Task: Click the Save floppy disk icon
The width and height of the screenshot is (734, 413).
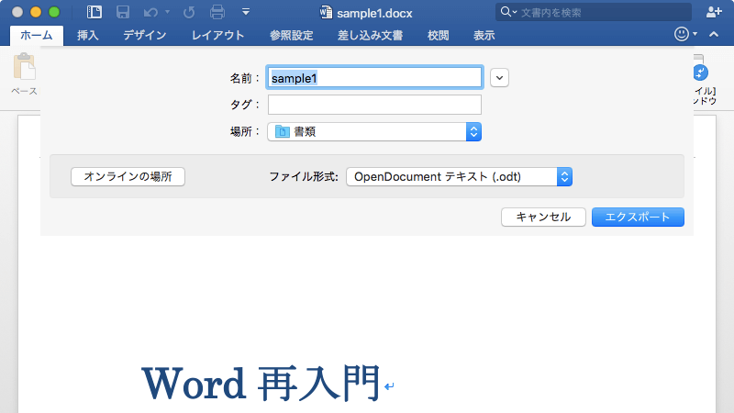Action: pyautogui.click(x=123, y=12)
